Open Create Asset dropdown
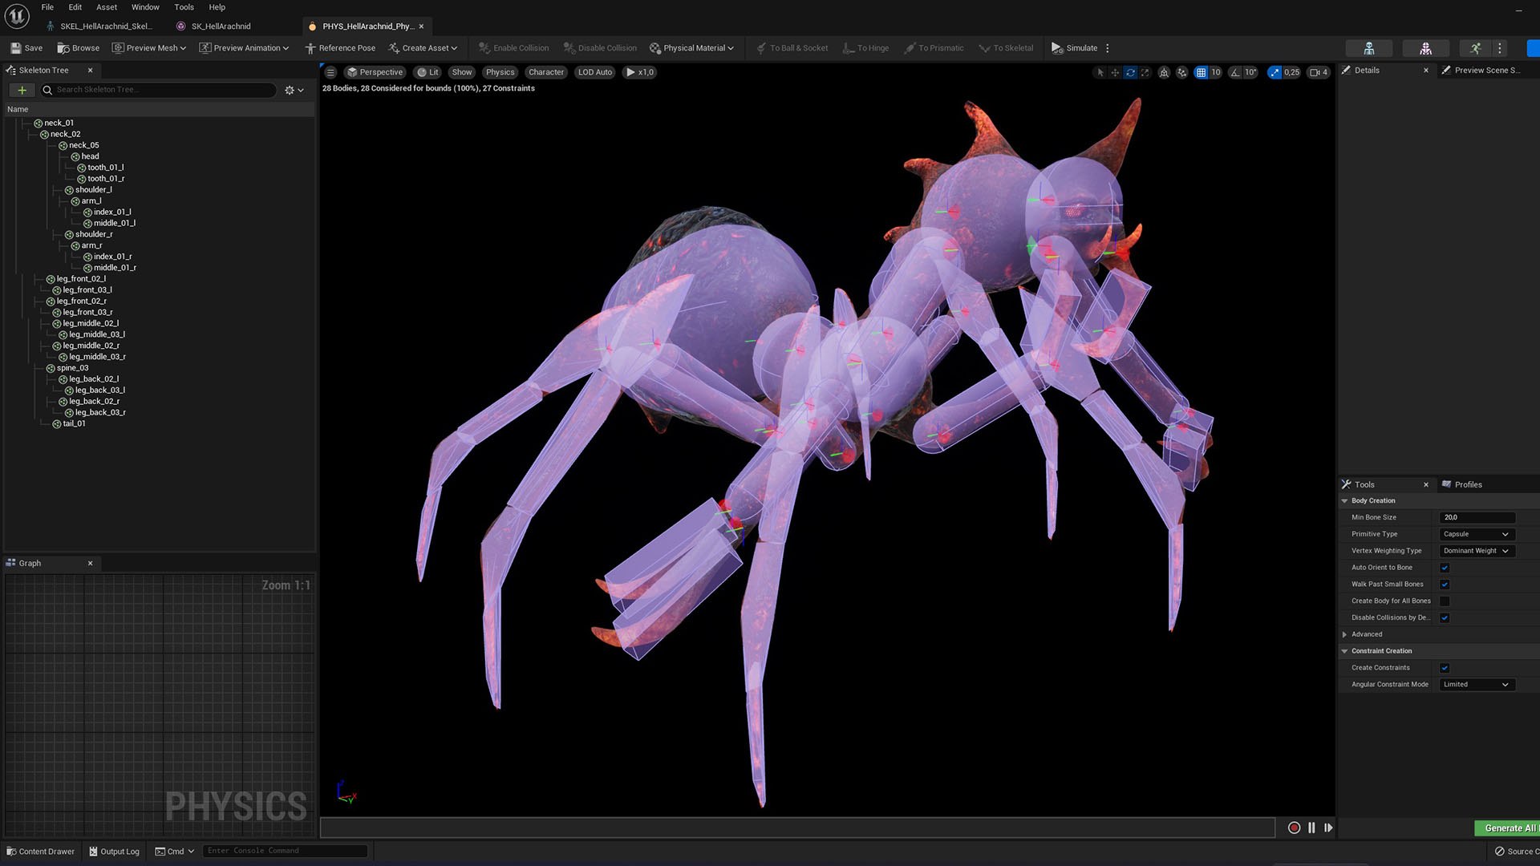Screen dimensions: 1540x866 coord(423,48)
